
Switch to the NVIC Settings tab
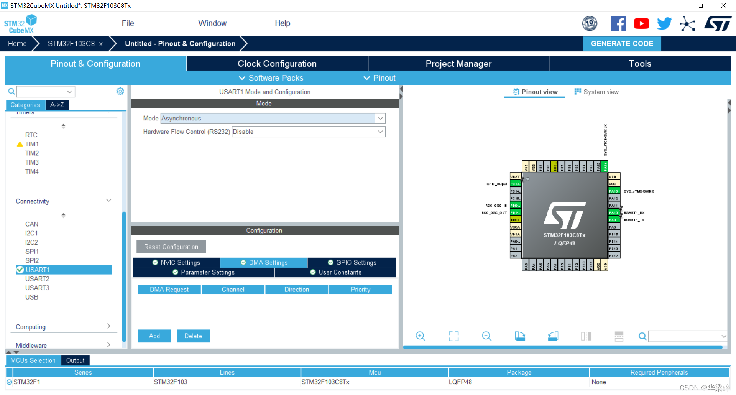pyautogui.click(x=176, y=263)
